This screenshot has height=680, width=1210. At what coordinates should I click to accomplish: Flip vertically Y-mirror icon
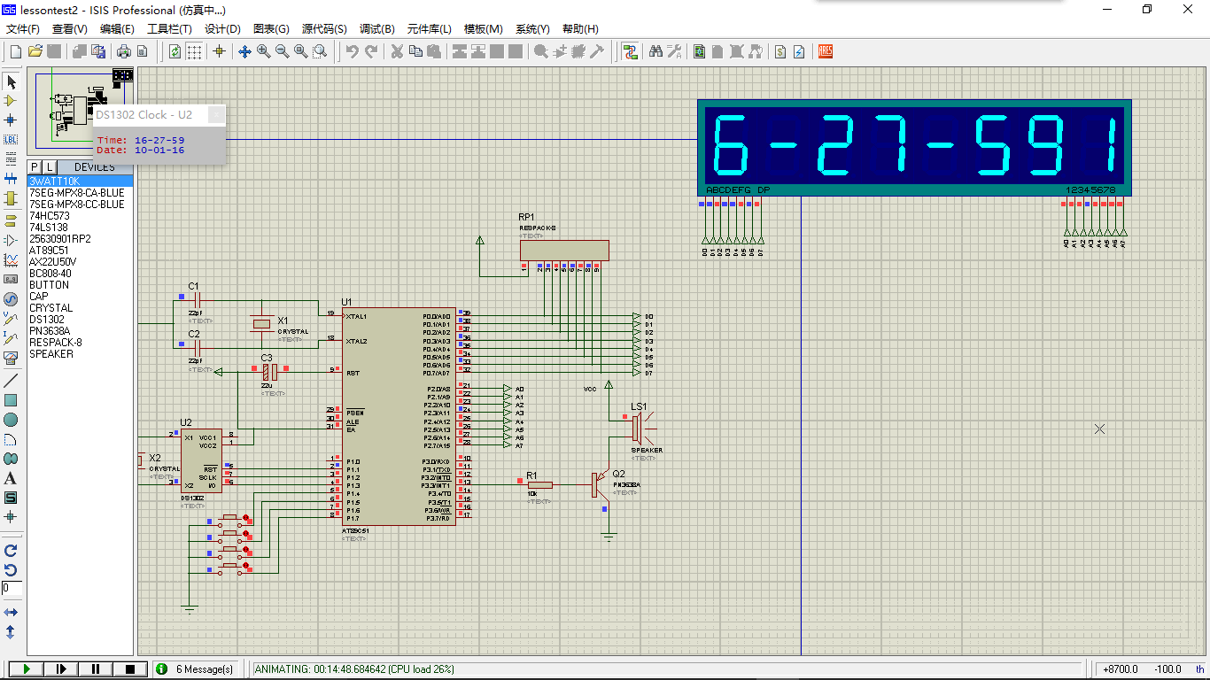coord(11,632)
